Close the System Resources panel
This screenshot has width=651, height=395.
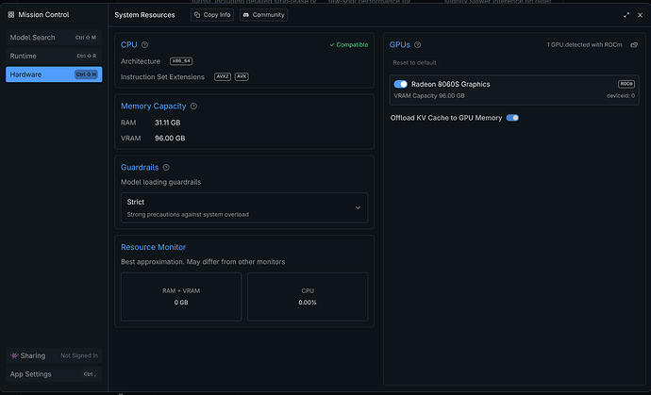tap(641, 15)
